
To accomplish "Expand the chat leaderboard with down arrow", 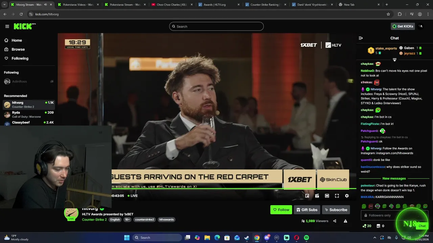I will [394, 60].
